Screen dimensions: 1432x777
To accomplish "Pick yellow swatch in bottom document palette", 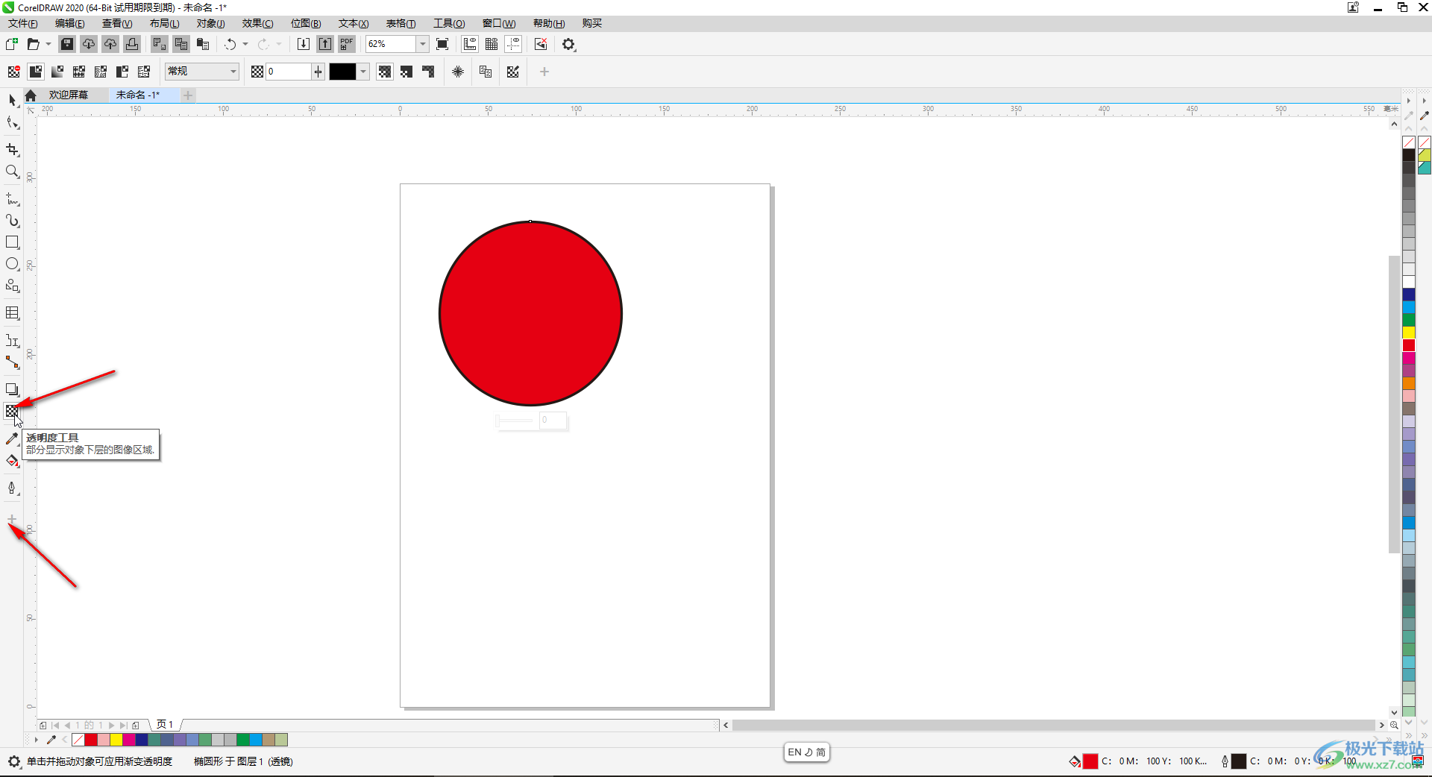I will coord(116,740).
